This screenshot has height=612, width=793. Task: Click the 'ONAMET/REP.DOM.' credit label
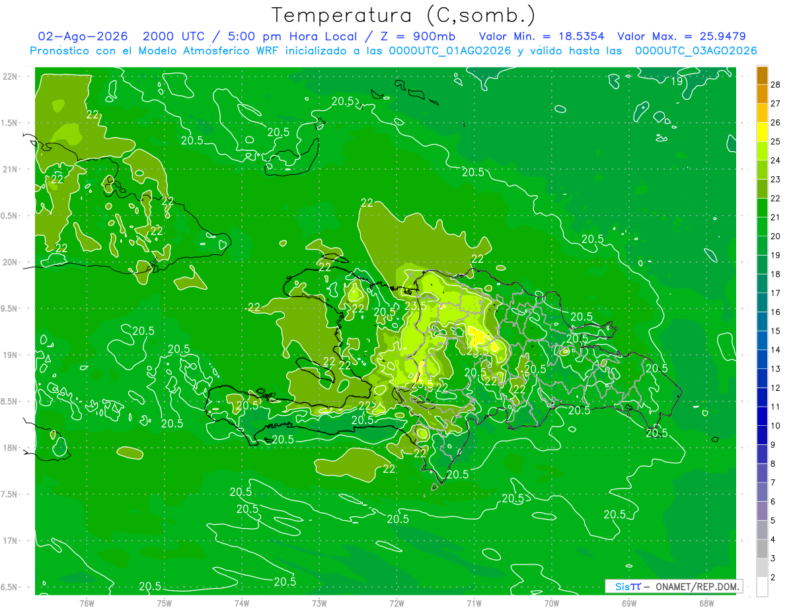tap(697, 586)
